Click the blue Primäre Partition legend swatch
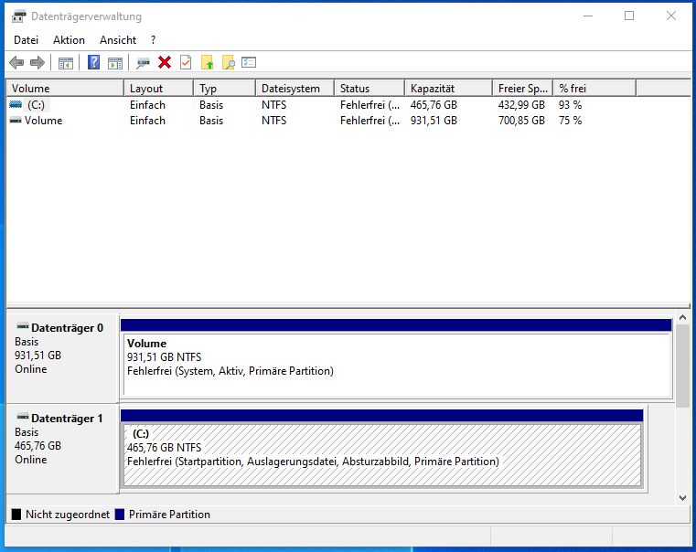 [x=120, y=515]
